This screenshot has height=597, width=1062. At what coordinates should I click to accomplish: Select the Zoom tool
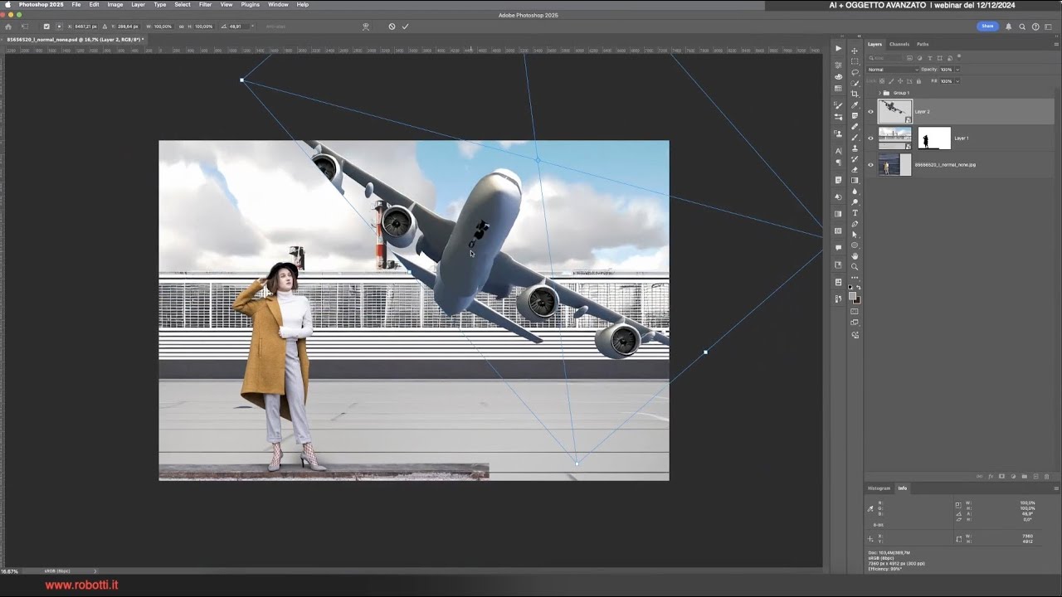coord(855,267)
